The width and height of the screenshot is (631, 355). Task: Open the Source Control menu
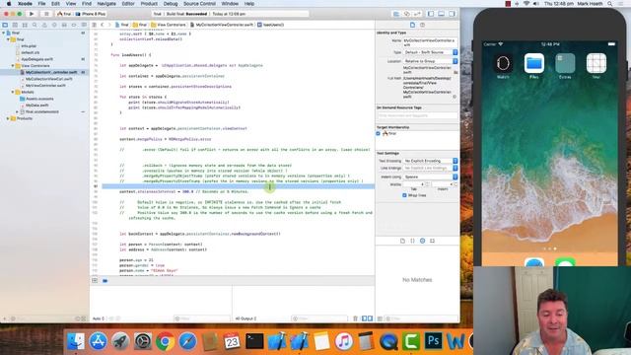(199, 4)
